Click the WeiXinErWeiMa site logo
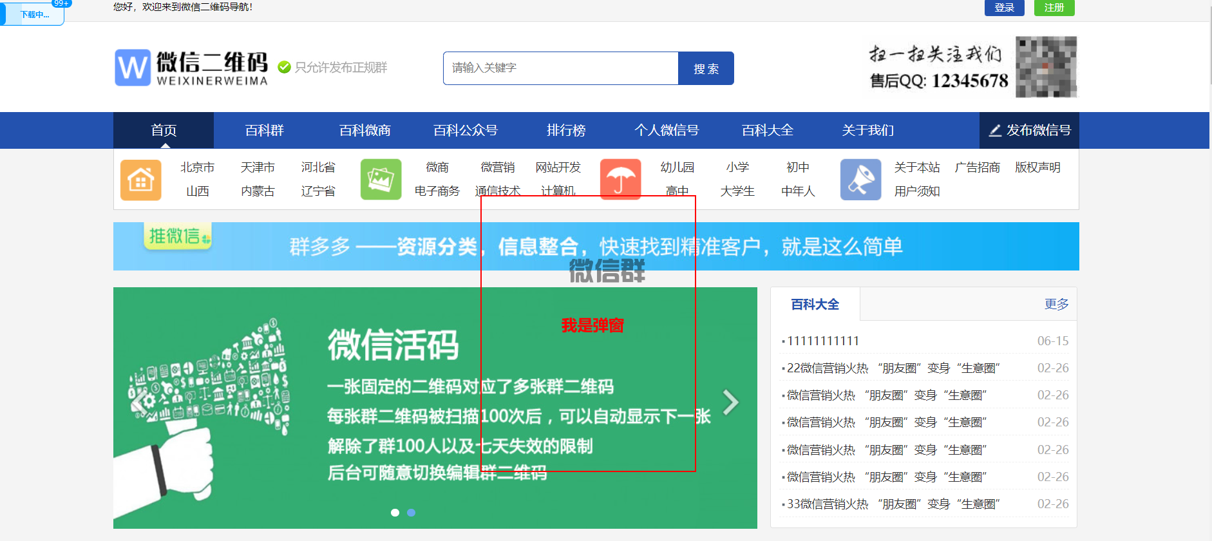The width and height of the screenshot is (1212, 541). (x=191, y=68)
